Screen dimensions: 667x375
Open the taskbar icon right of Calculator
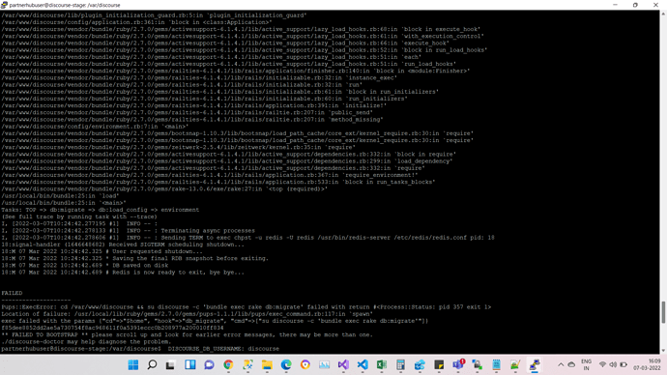coord(420,364)
